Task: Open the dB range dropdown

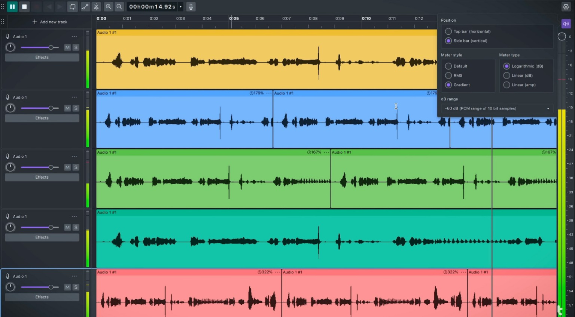Action: coord(497,108)
